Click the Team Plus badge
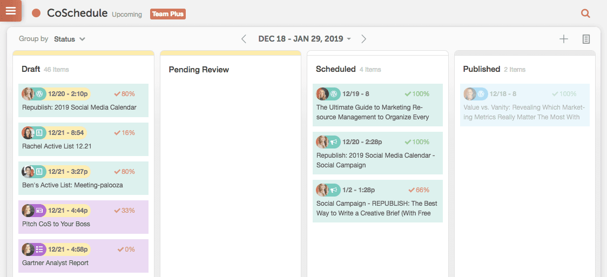 tap(168, 14)
